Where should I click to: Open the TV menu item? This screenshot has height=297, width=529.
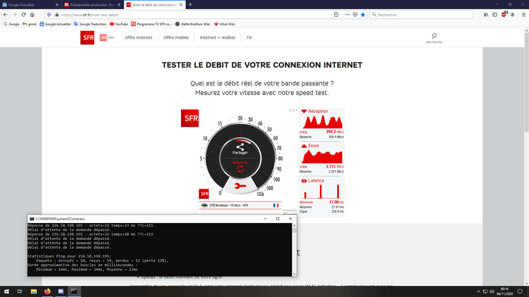(249, 38)
